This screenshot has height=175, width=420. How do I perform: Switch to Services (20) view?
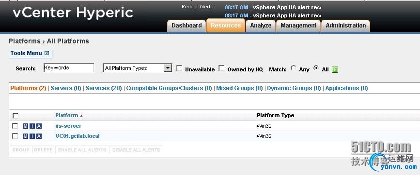[104, 88]
